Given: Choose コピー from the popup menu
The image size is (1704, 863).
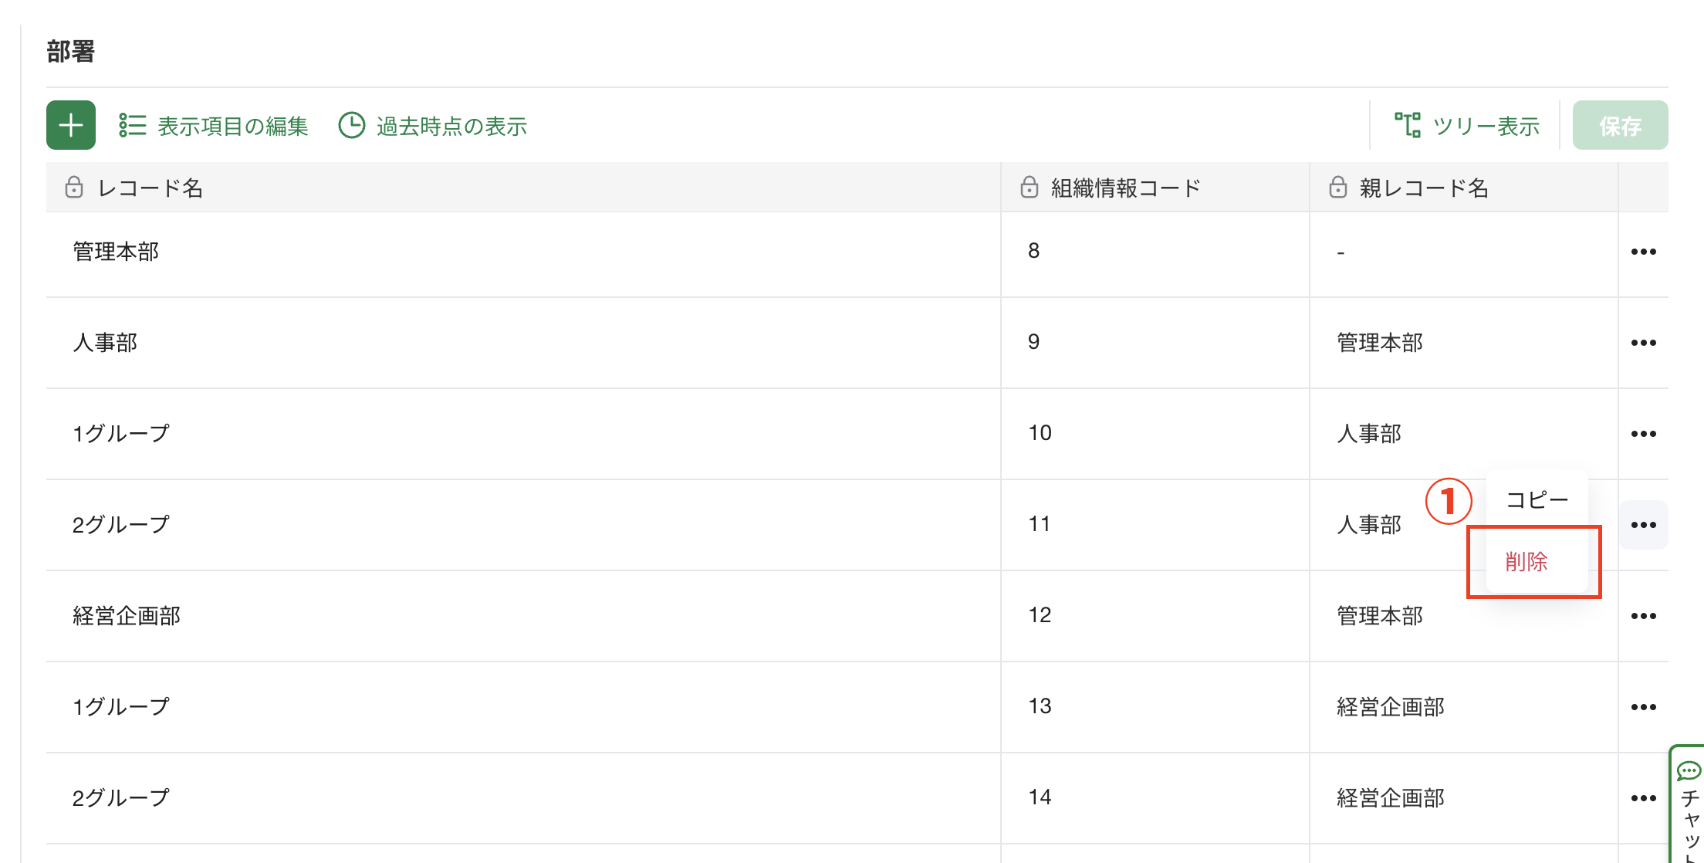Looking at the screenshot, I should (x=1537, y=500).
